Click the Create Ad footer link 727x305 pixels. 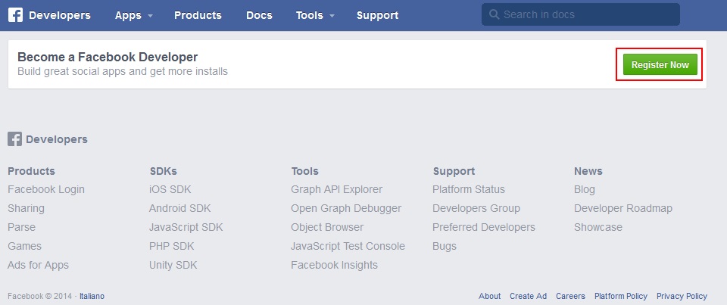pyautogui.click(x=528, y=296)
